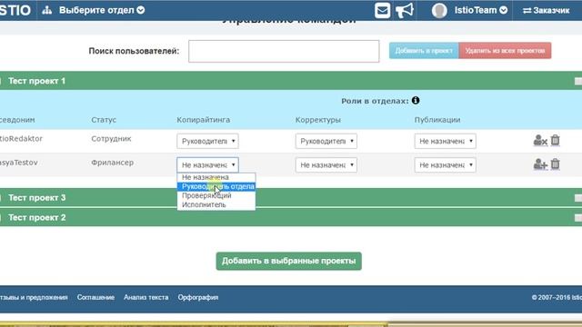This screenshot has height=327, width=582.
Task: Click the Фрилансер status cell
Action: [x=112, y=163]
